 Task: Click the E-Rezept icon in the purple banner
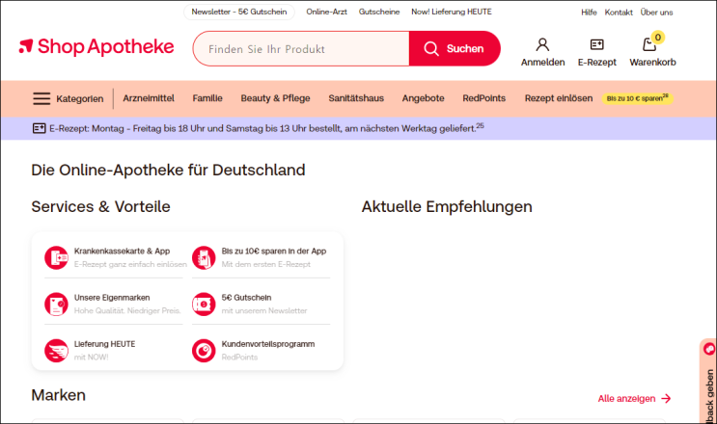[40, 128]
